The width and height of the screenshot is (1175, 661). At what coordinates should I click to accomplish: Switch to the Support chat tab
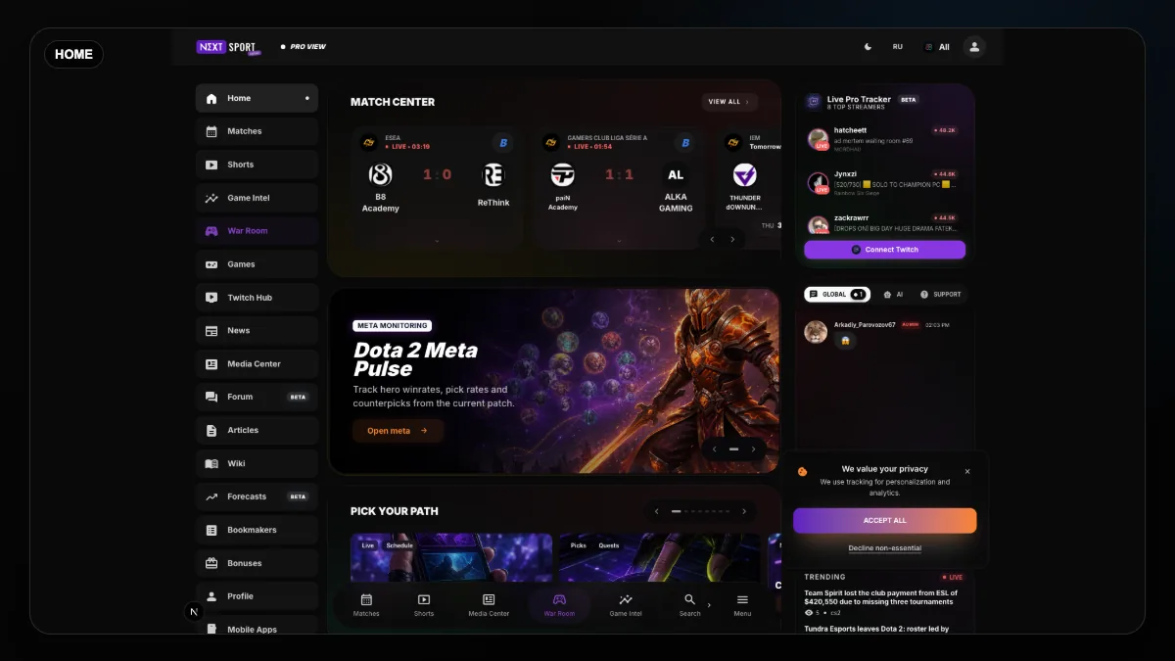(941, 294)
